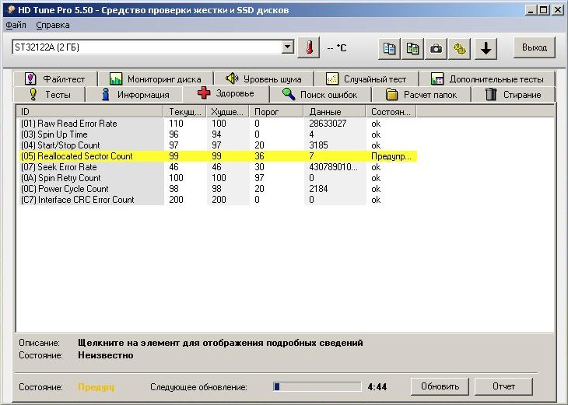Select the Seek Error Rate row

click(x=217, y=167)
